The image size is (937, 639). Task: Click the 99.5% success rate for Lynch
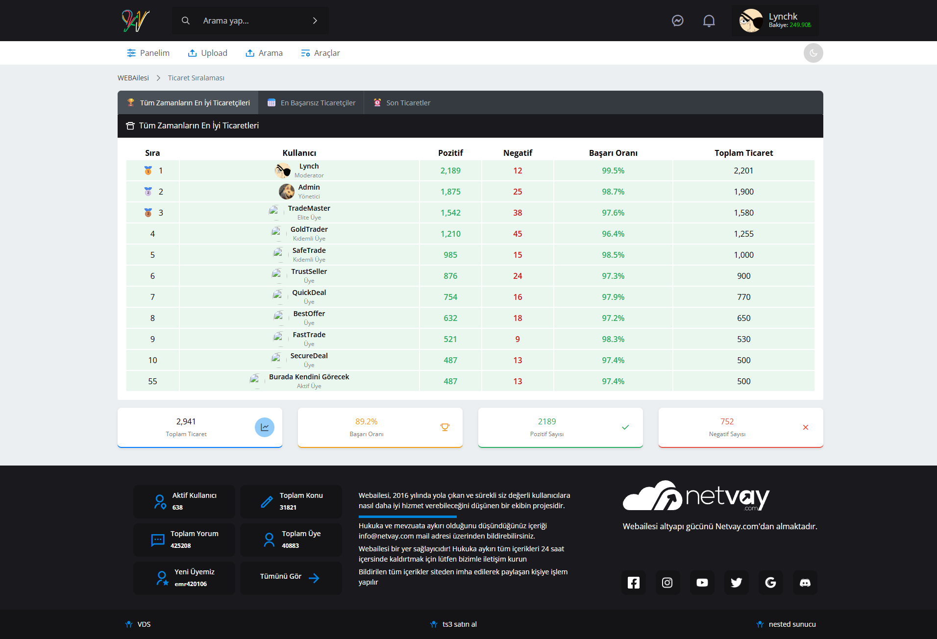pos(613,171)
